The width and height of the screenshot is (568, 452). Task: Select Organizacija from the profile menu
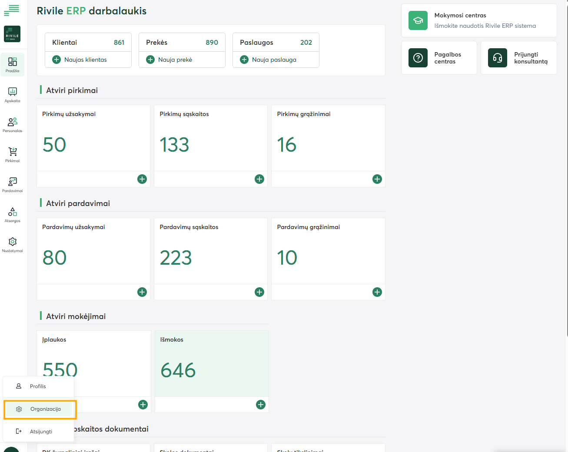tap(46, 409)
